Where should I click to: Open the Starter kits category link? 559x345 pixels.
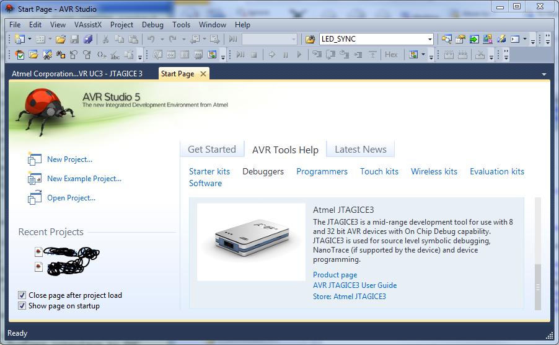click(209, 172)
